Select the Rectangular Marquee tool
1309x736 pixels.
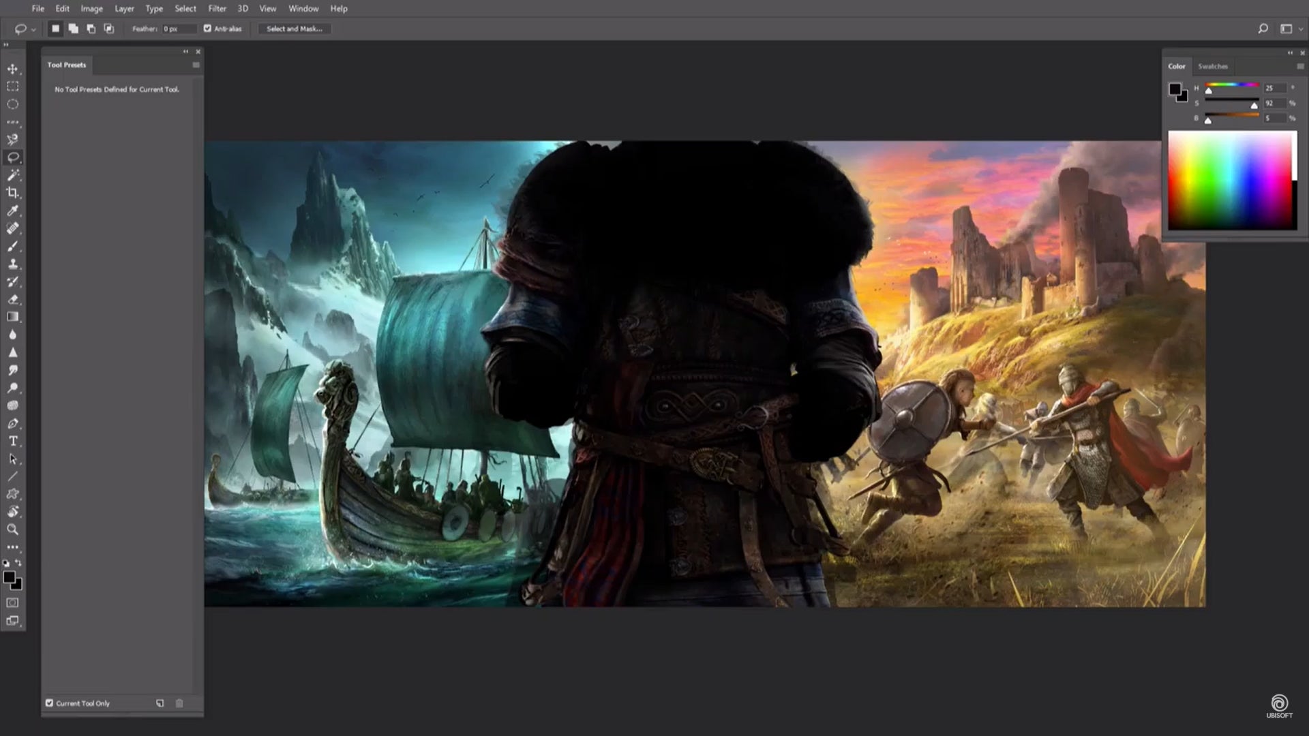(12, 87)
